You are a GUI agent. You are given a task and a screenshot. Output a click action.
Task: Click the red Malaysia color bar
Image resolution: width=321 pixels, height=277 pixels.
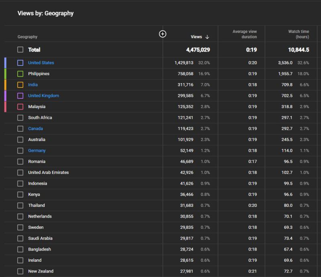pyautogui.click(x=5, y=107)
